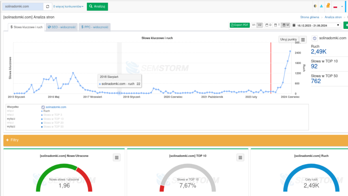
Task: Click the solinadomki.com domain input field
Action: point(22,6)
